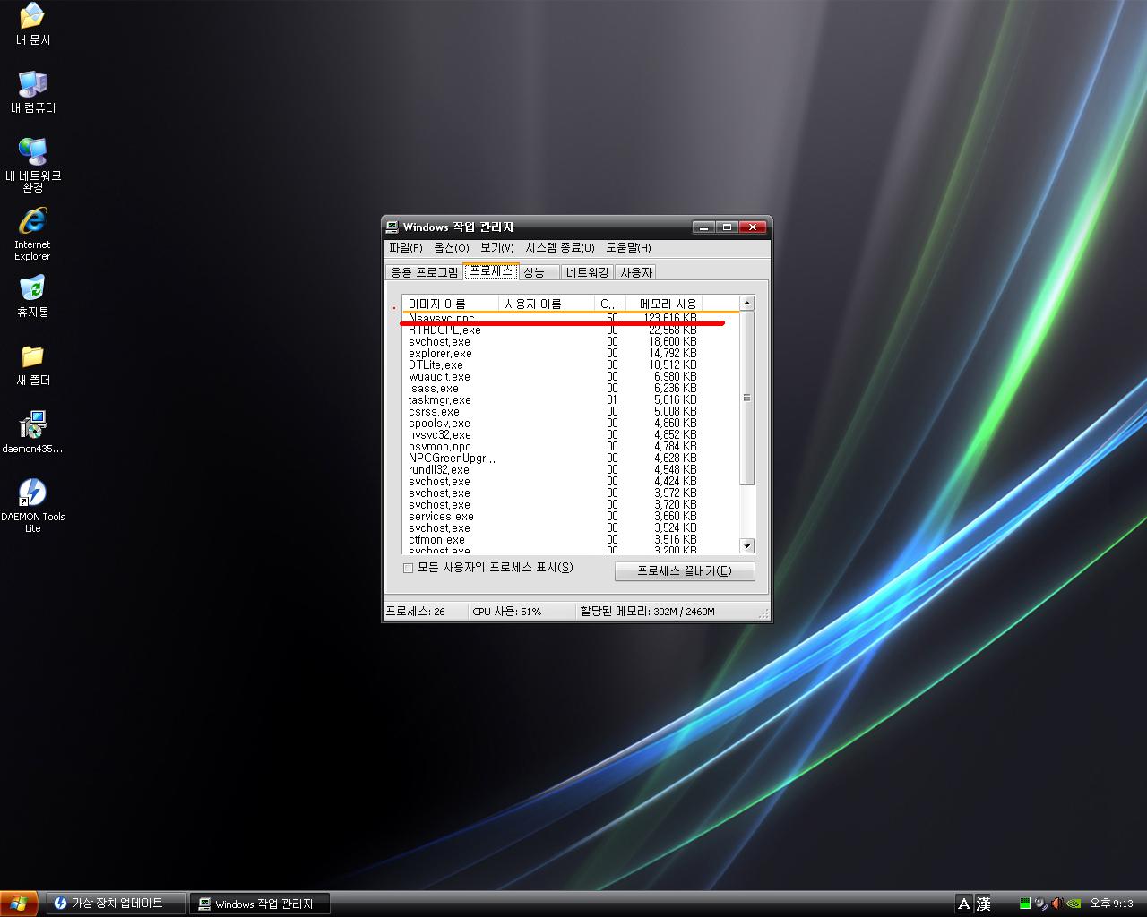Open the 내 컴퓨터 desktop icon

click(33, 92)
